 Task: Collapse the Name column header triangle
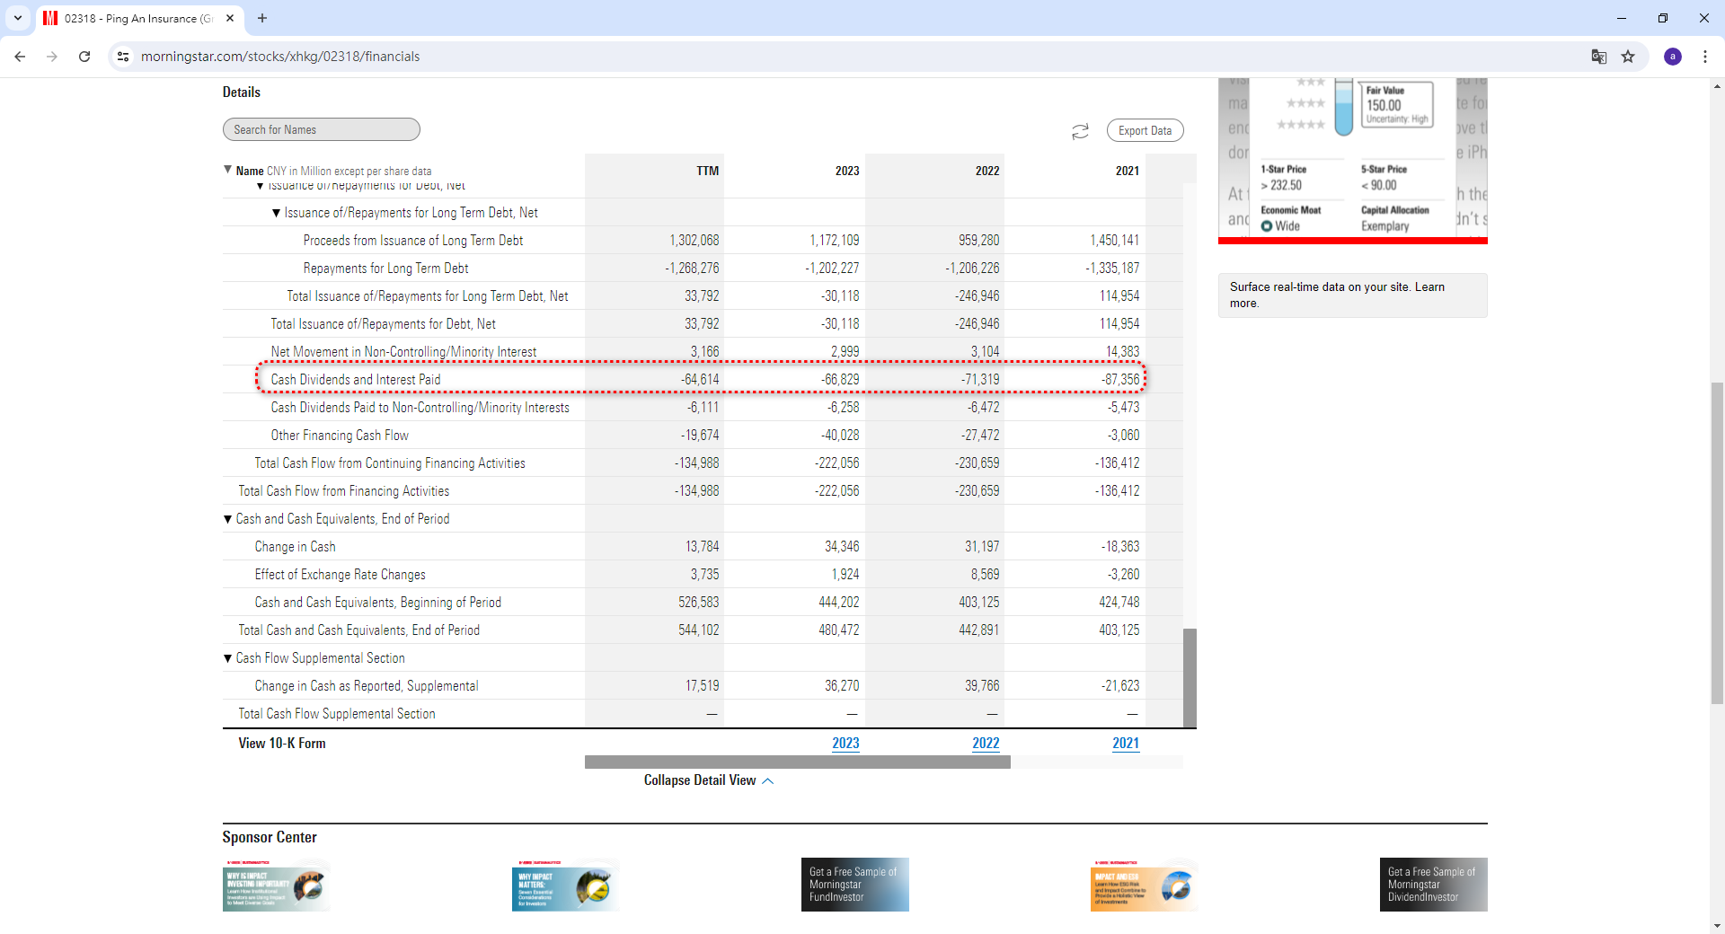click(227, 170)
